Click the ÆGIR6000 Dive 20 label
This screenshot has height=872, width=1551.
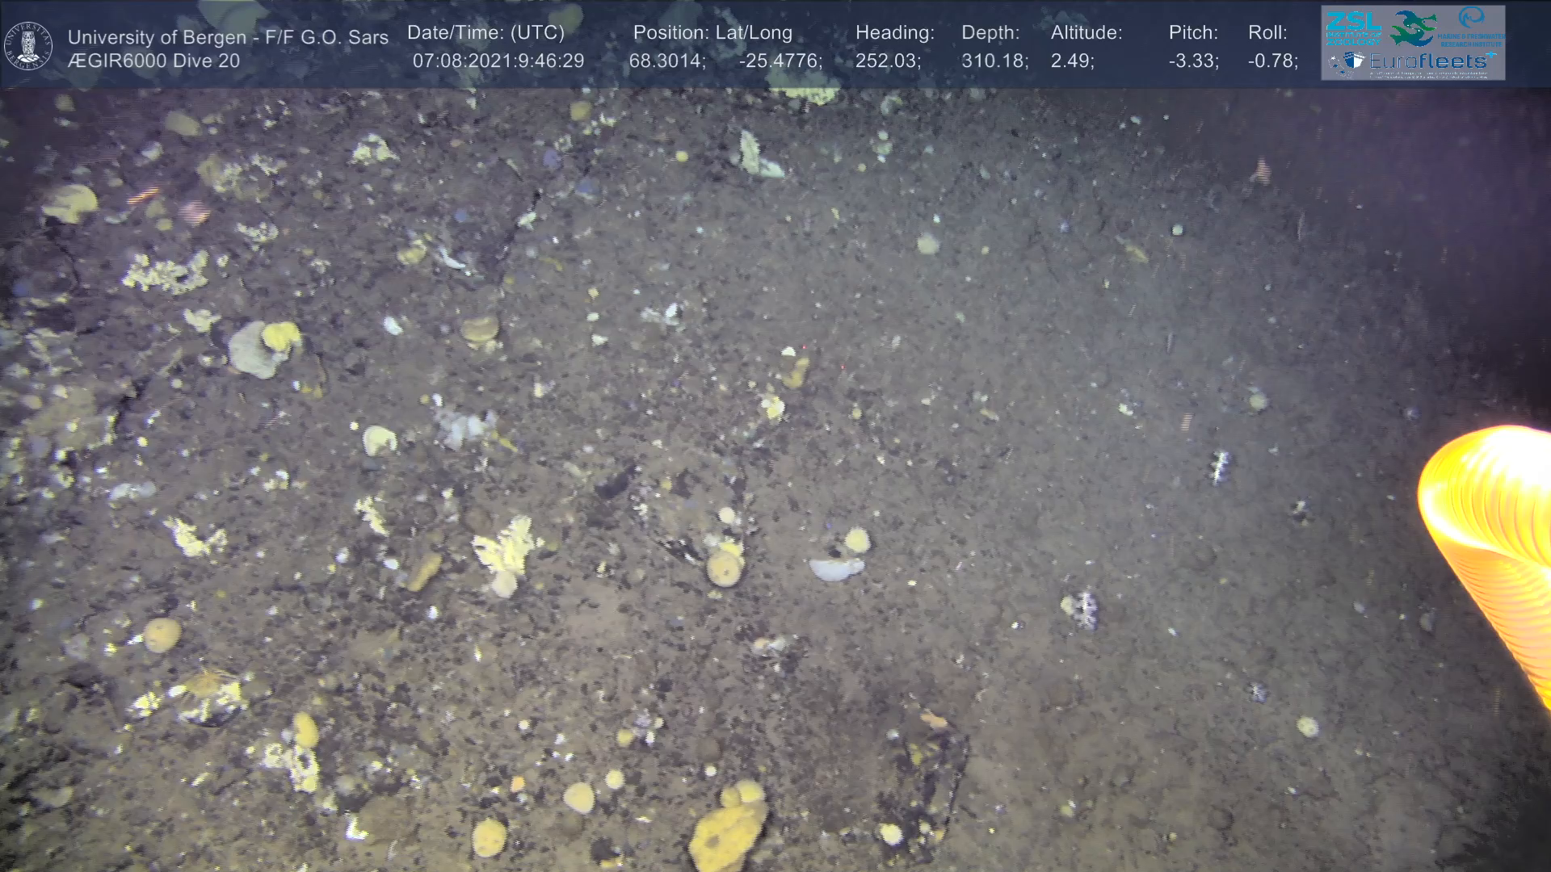[153, 61]
